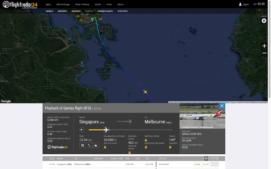Click the UTC 04:40 clock

point(259,4)
